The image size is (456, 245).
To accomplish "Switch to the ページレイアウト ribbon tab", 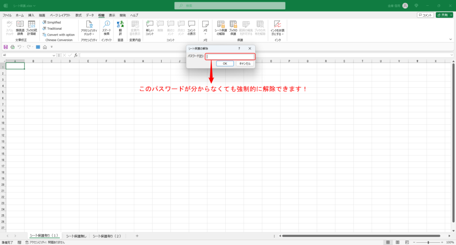I will [60, 15].
